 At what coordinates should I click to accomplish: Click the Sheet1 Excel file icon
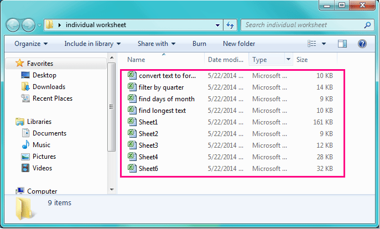pos(132,122)
